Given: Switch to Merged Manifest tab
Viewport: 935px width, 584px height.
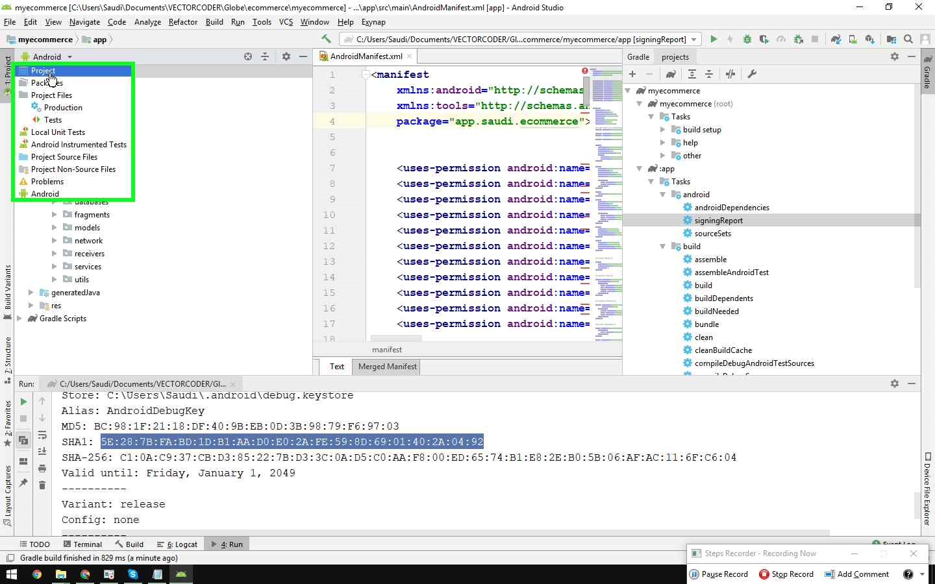Looking at the screenshot, I should coord(387,367).
